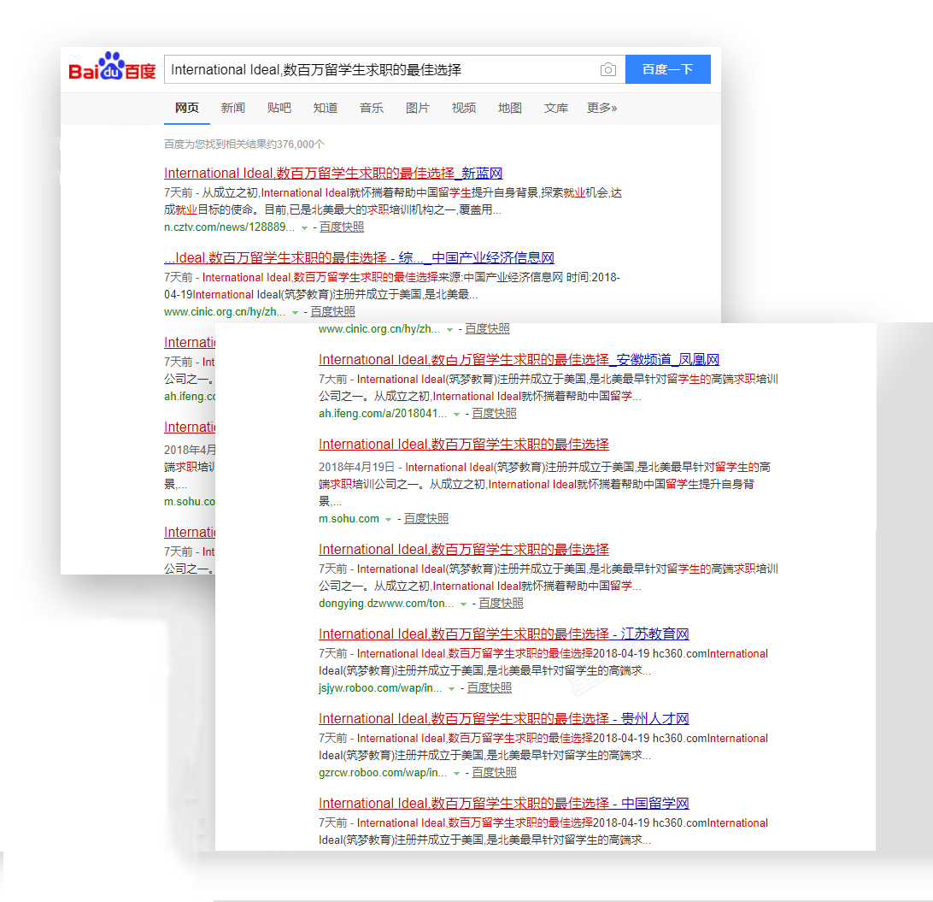Expand the arrow beside gzrcw.roboo.com URL
The height and width of the screenshot is (902, 933).
456,773
